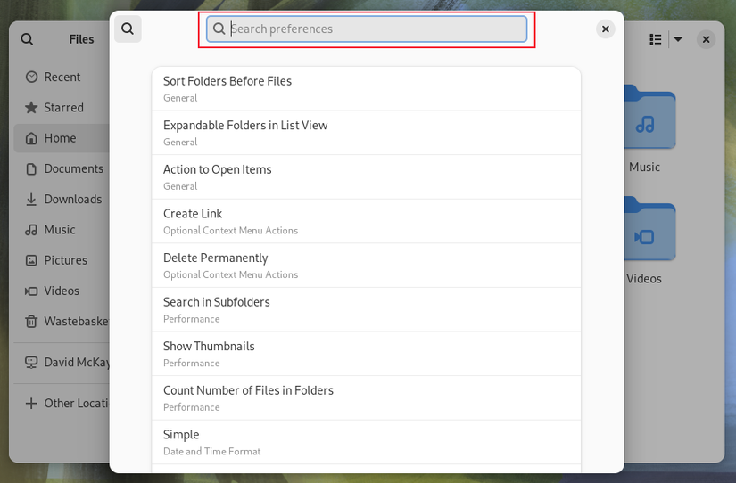This screenshot has width=736, height=483.
Task: Choose the Show Thumbnails result
Action: (367, 354)
